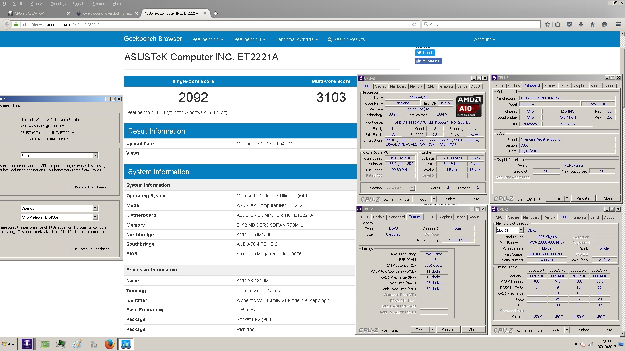Switch to Firefox in the taskbar
Viewport: 625px width, 351px height.
(x=110, y=344)
